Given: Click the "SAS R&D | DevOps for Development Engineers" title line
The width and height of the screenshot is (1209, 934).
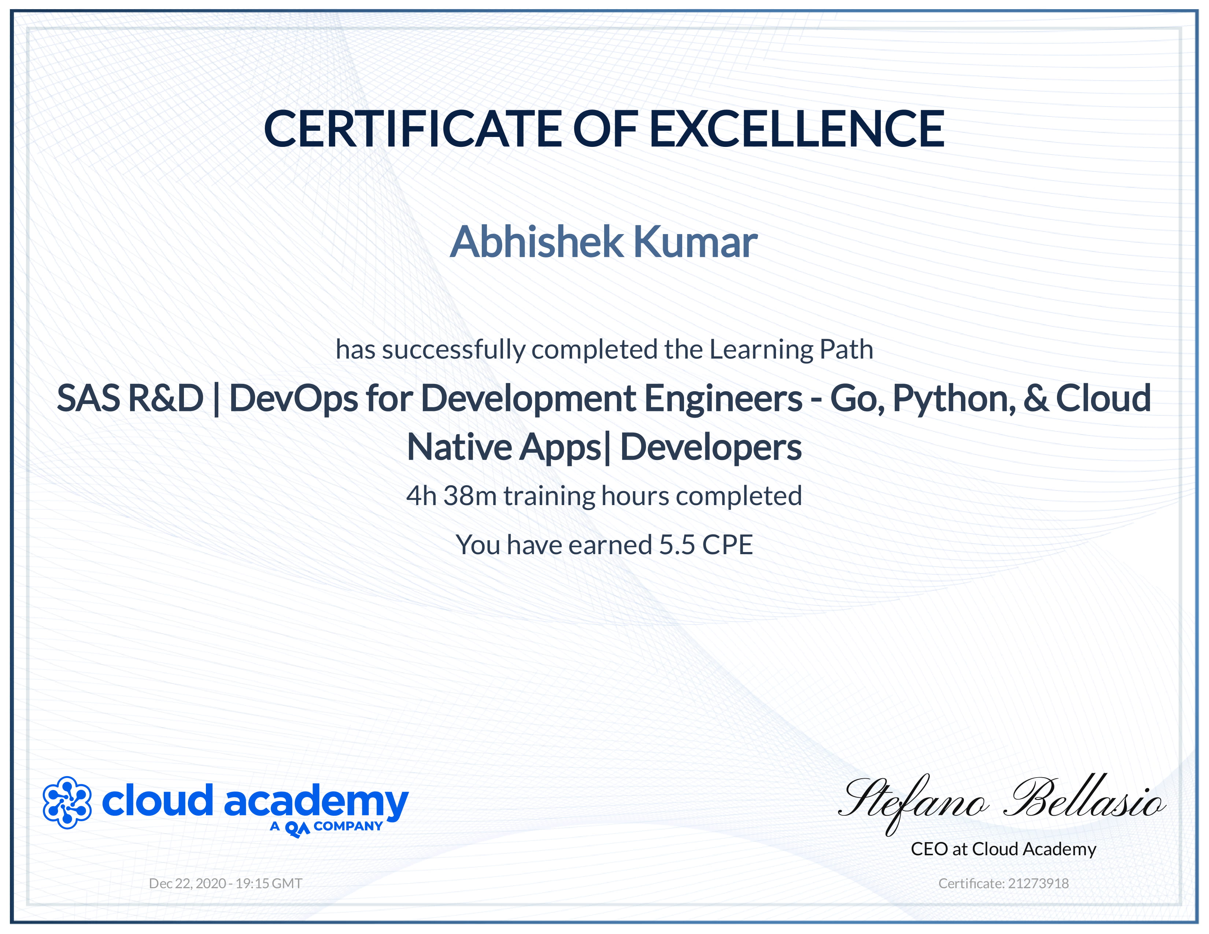Looking at the screenshot, I should point(604,399).
